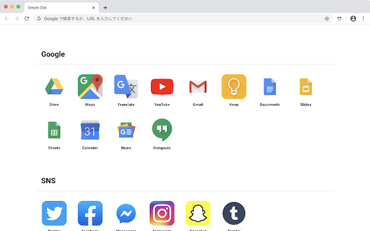This screenshot has height=231, width=370.
Task: Open the Documents shortcut icon
Action: 270,87
